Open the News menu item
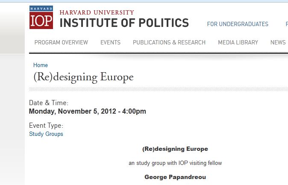The image size is (288, 185). [x=278, y=42]
